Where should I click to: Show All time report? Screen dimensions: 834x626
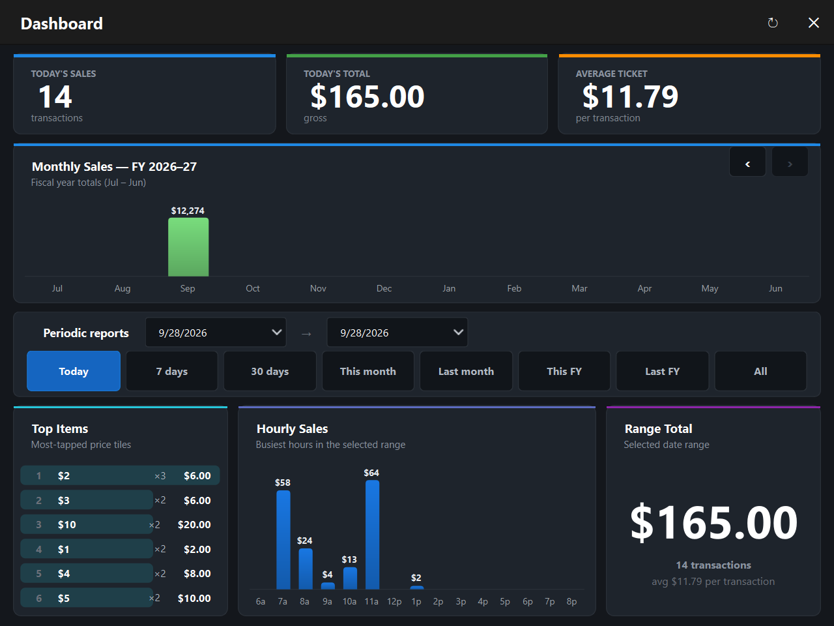(x=760, y=371)
